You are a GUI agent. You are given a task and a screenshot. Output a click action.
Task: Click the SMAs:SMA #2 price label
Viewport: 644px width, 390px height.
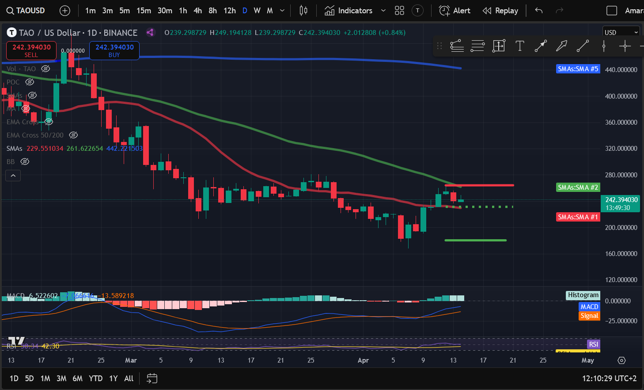click(x=578, y=187)
